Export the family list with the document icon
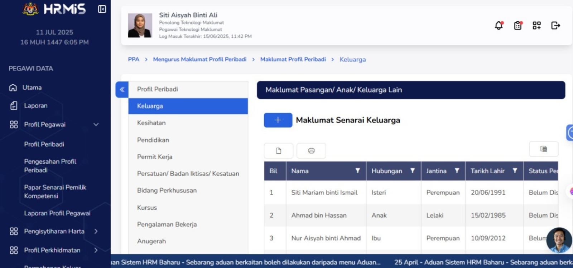 [x=279, y=151]
